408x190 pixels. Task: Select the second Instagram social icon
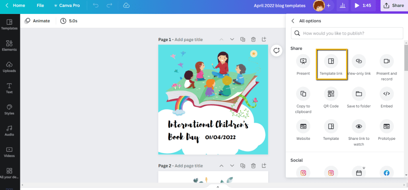tap(331, 172)
